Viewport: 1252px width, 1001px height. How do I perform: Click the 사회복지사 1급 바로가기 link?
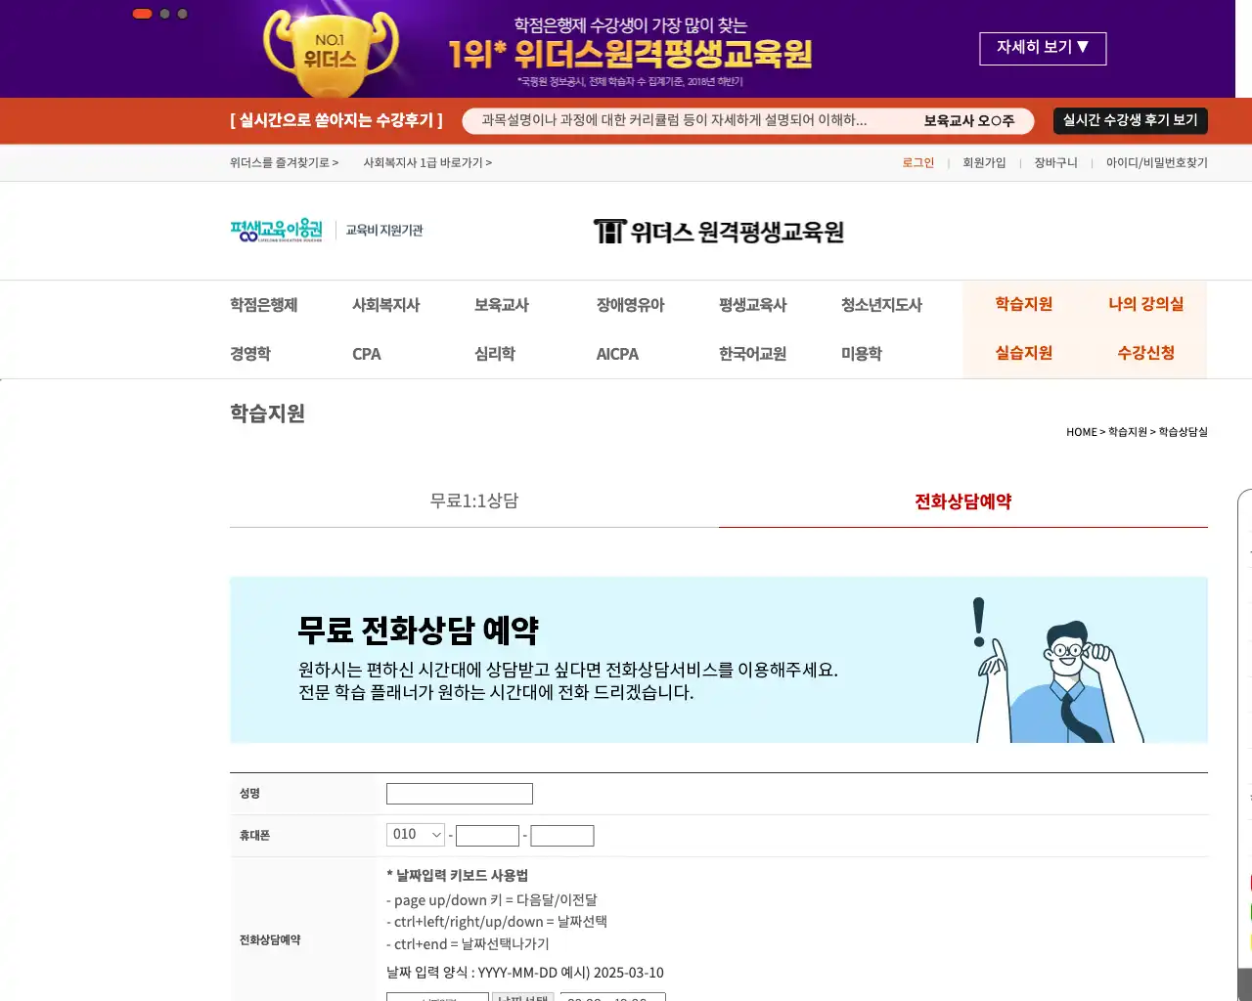tap(425, 162)
